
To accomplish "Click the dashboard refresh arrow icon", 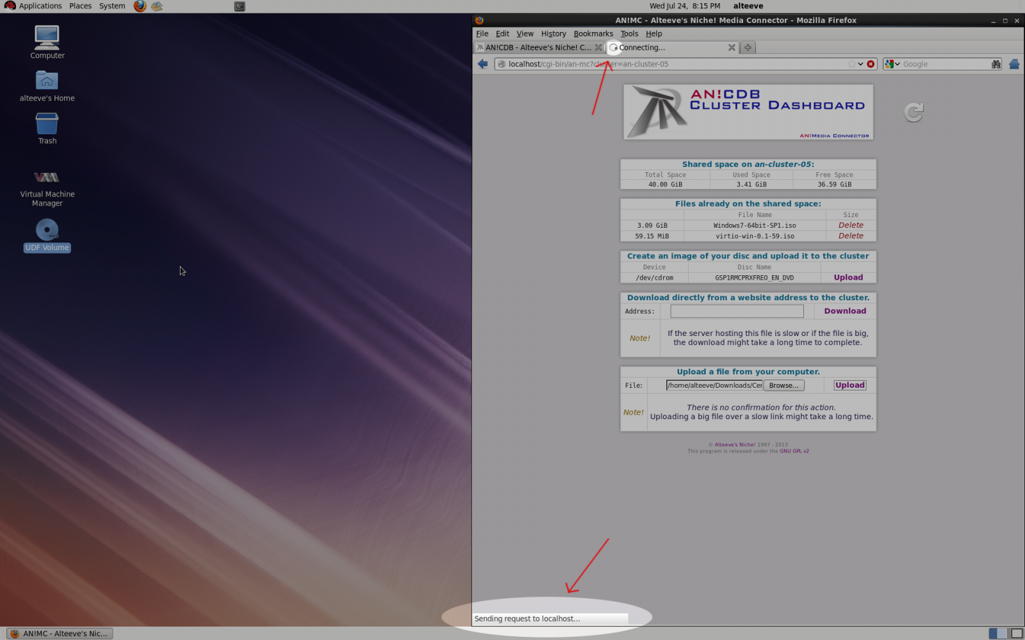I will click(914, 113).
